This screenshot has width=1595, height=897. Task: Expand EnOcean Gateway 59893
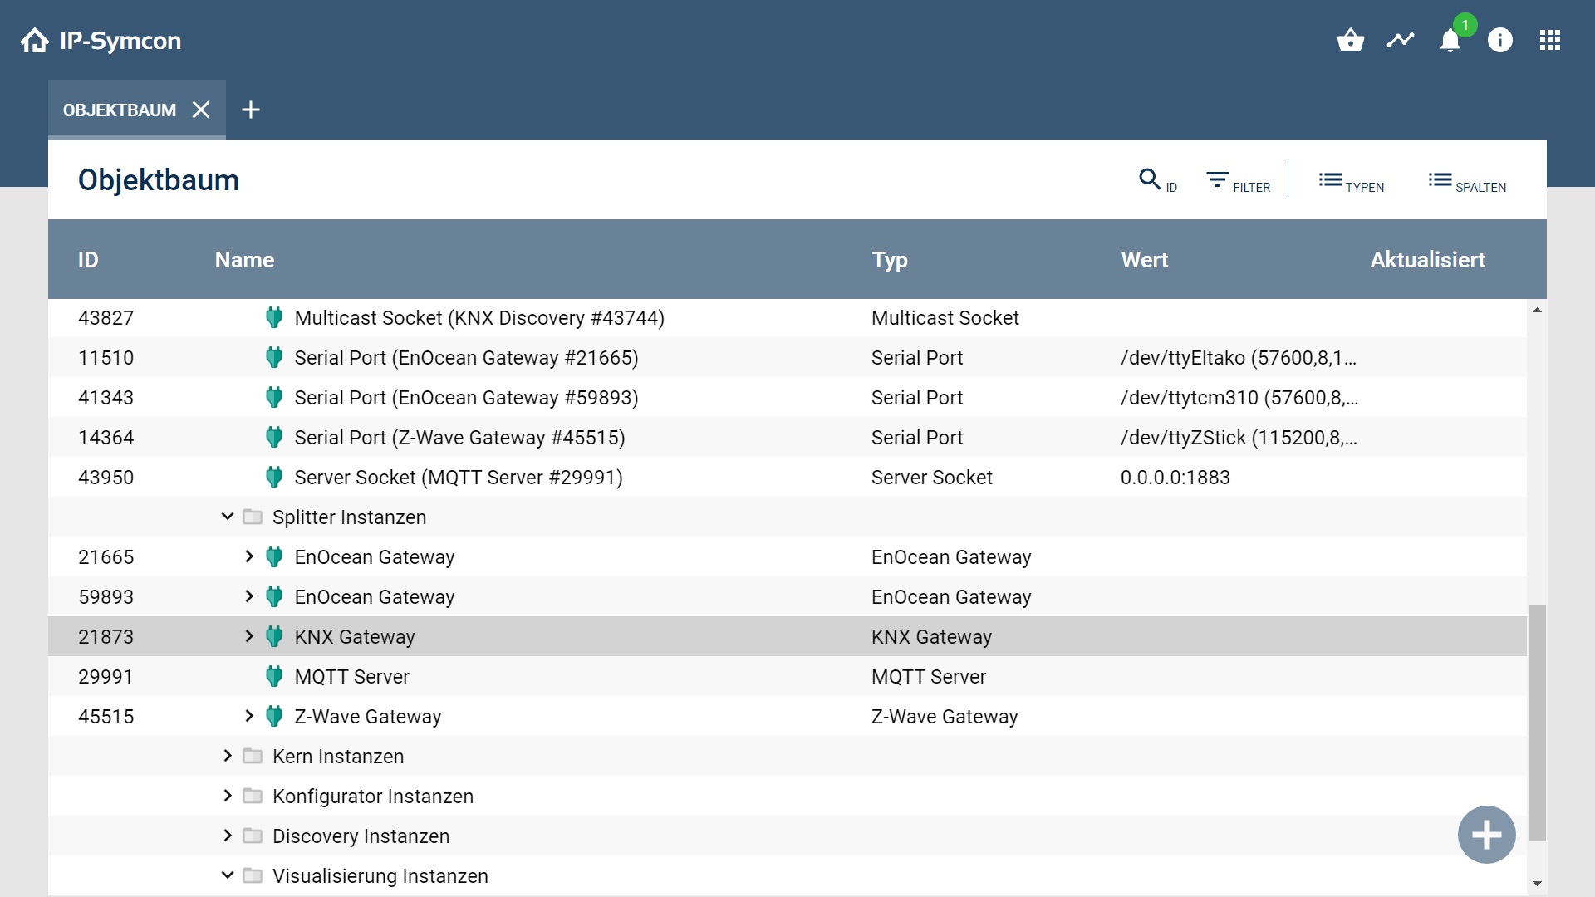pyautogui.click(x=249, y=596)
